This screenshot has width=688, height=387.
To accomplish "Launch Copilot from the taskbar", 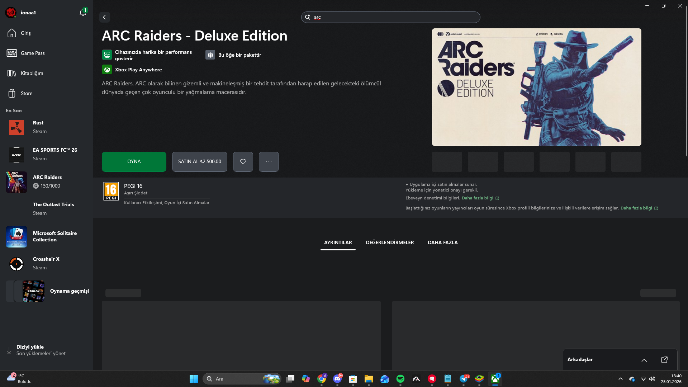I will (x=306, y=379).
